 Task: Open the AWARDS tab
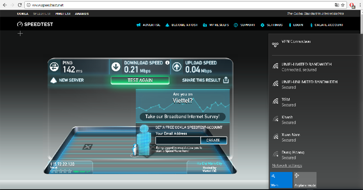tap(82, 14)
